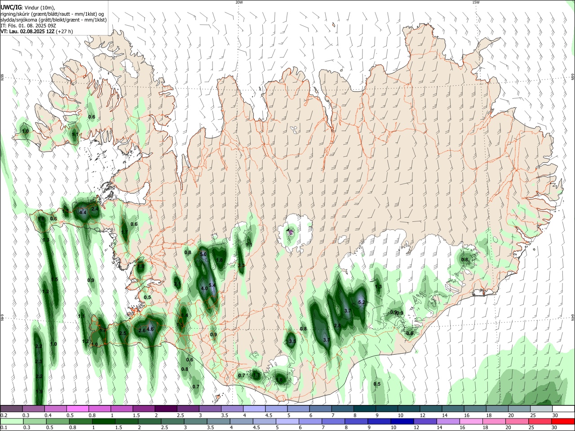Click the 2.4 precipitation value
Screen dimensions: 575x431
click(95, 209)
